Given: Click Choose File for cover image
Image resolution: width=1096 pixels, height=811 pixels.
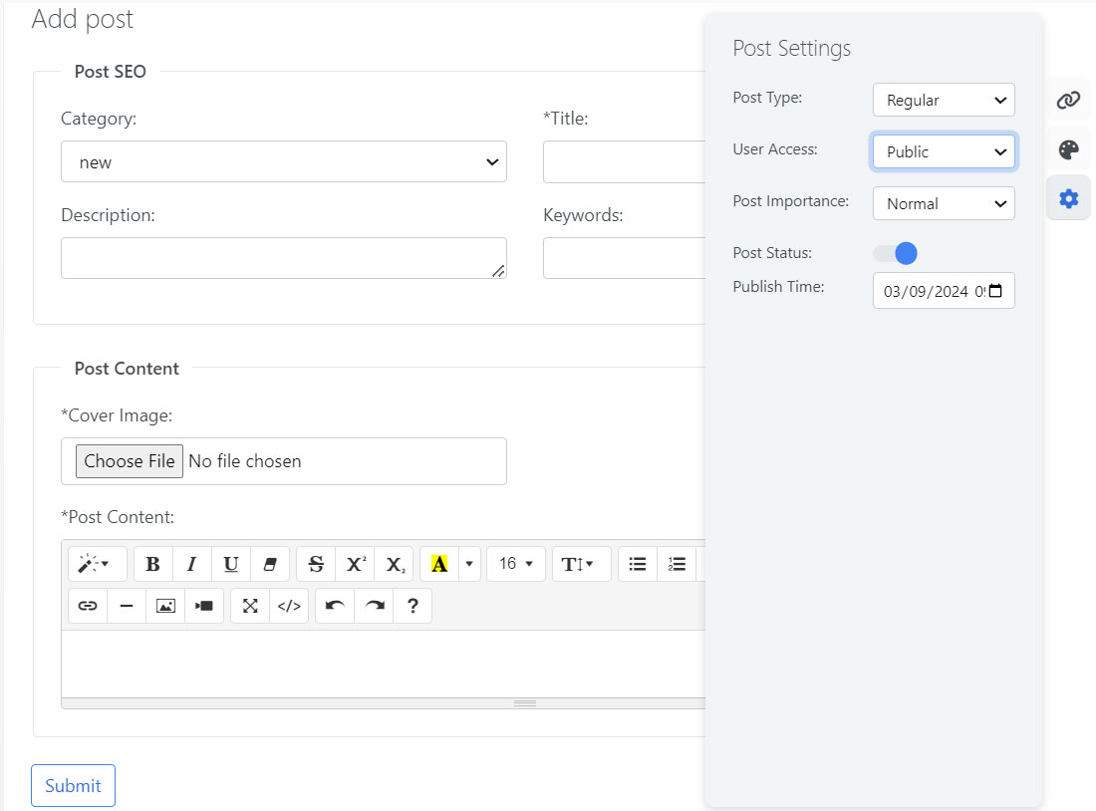Looking at the screenshot, I should (x=130, y=461).
